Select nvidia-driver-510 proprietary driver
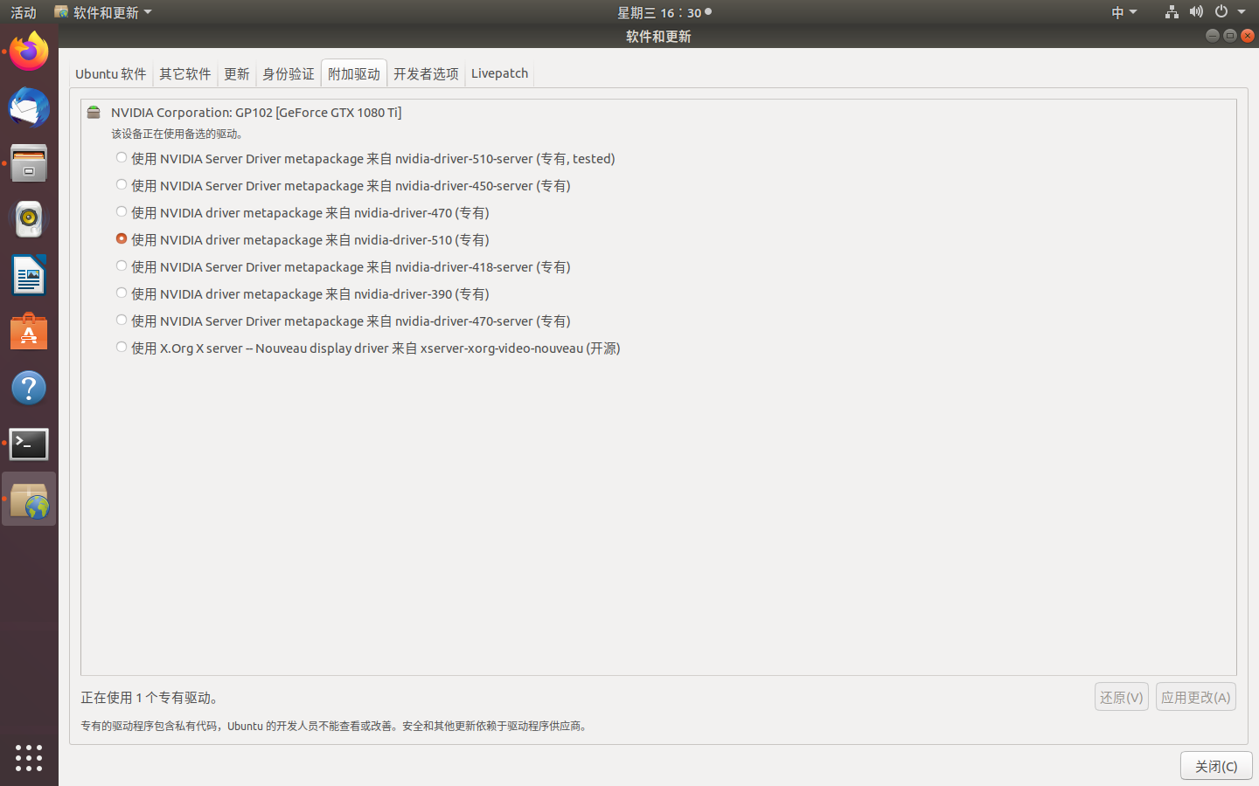Viewport: 1259px width, 786px height. 302,239
